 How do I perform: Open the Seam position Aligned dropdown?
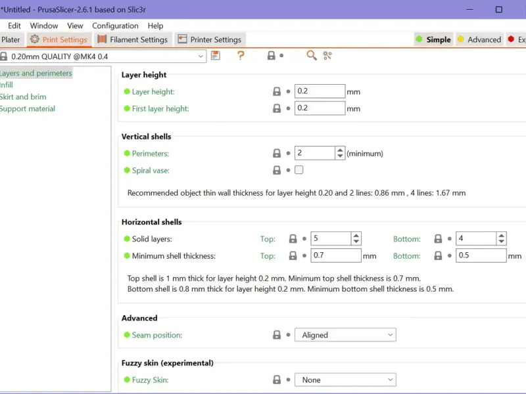click(x=345, y=335)
